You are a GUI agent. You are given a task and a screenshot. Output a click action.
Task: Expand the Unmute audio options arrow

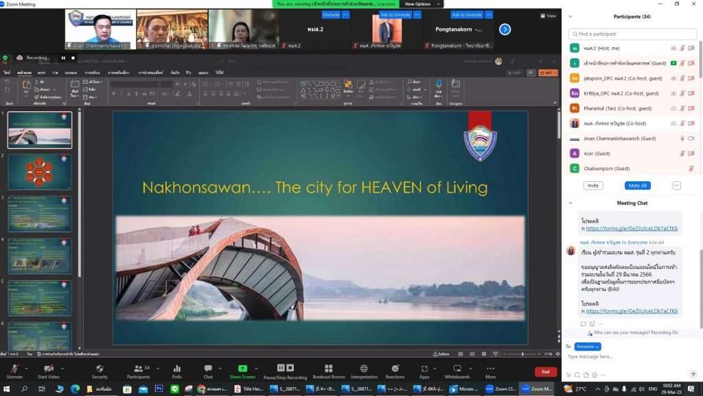(27, 369)
